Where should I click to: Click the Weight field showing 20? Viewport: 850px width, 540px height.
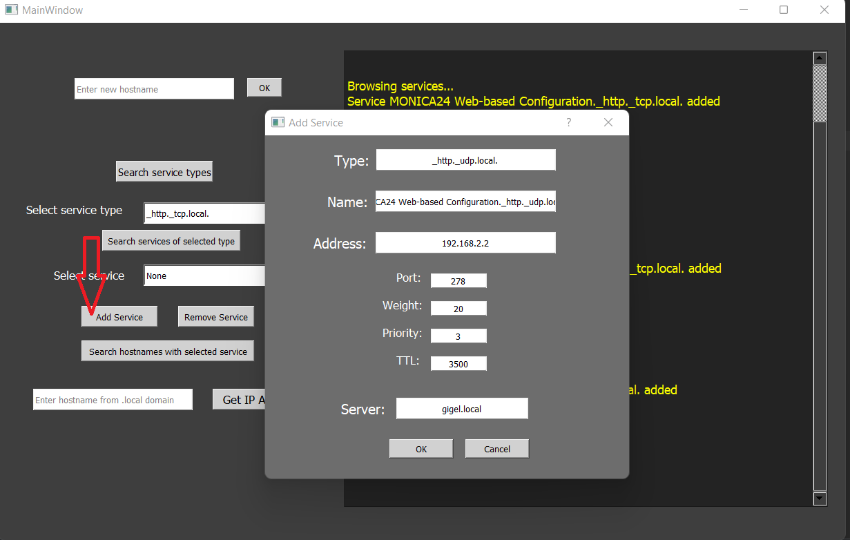(x=458, y=309)
